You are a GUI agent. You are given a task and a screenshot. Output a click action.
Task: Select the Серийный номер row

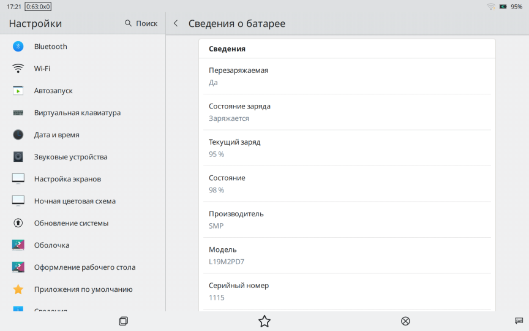tap(347, 291)
